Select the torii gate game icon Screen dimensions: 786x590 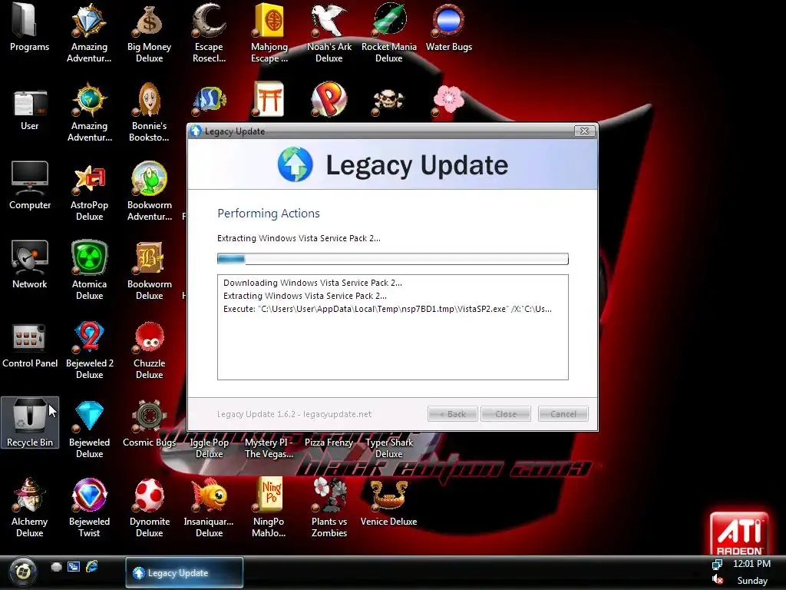tap(269, 99)
